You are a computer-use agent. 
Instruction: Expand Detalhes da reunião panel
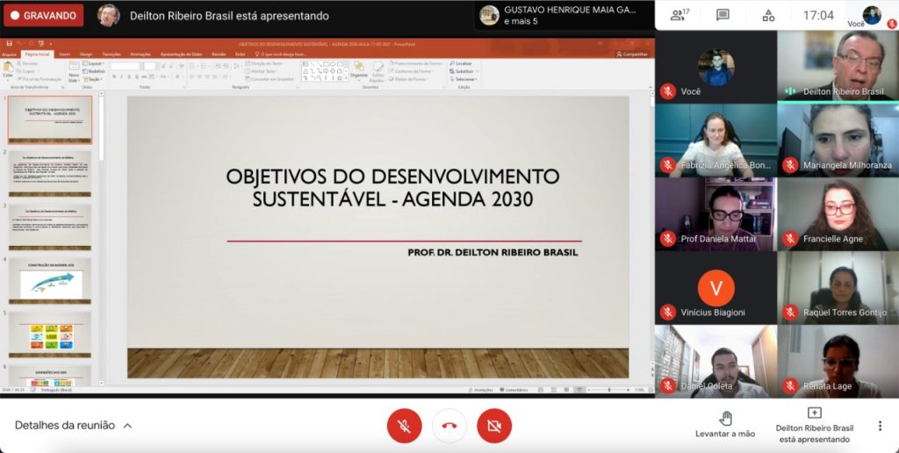pyautogui.click(x=74, y=425)
